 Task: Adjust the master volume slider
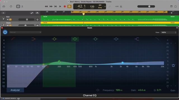pyautogui.click(x=146, y=6)
